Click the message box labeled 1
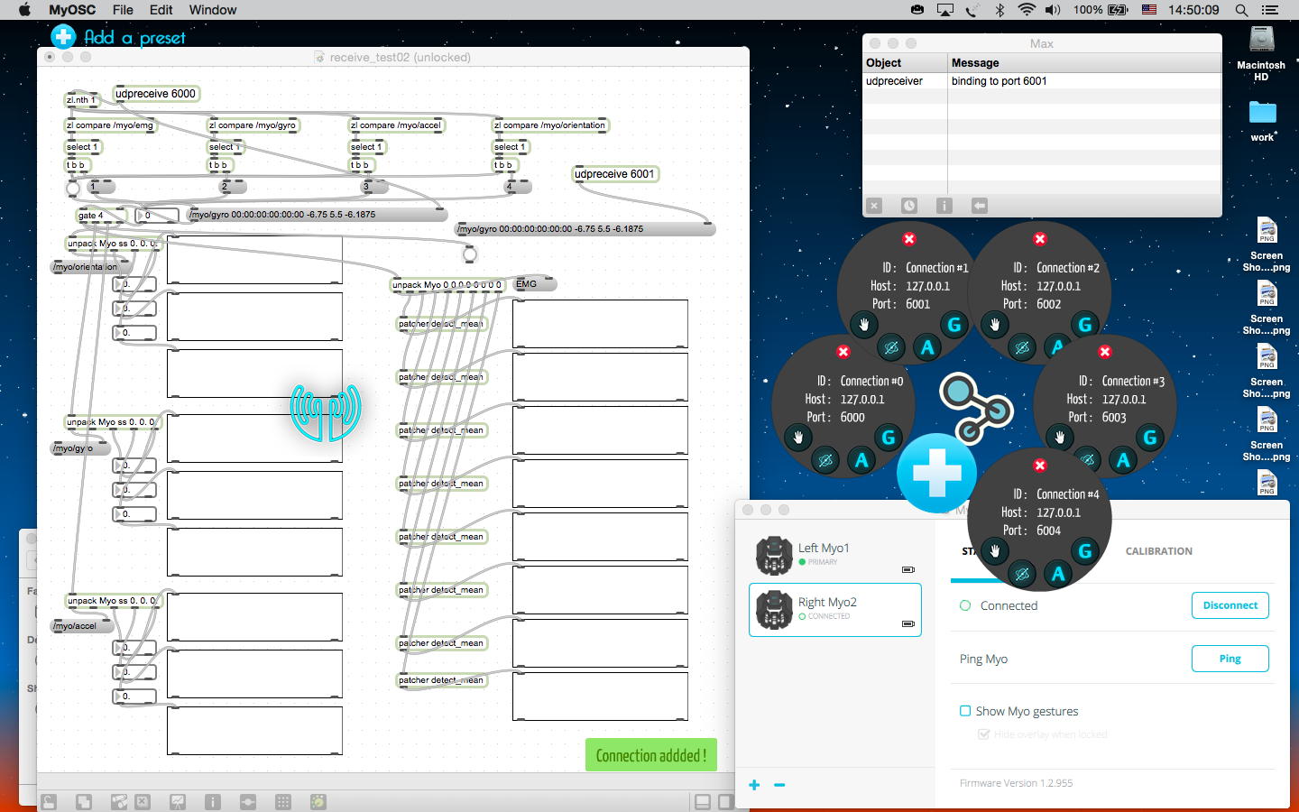Screen dimensions: 1299x812 [x=102, y=187]
